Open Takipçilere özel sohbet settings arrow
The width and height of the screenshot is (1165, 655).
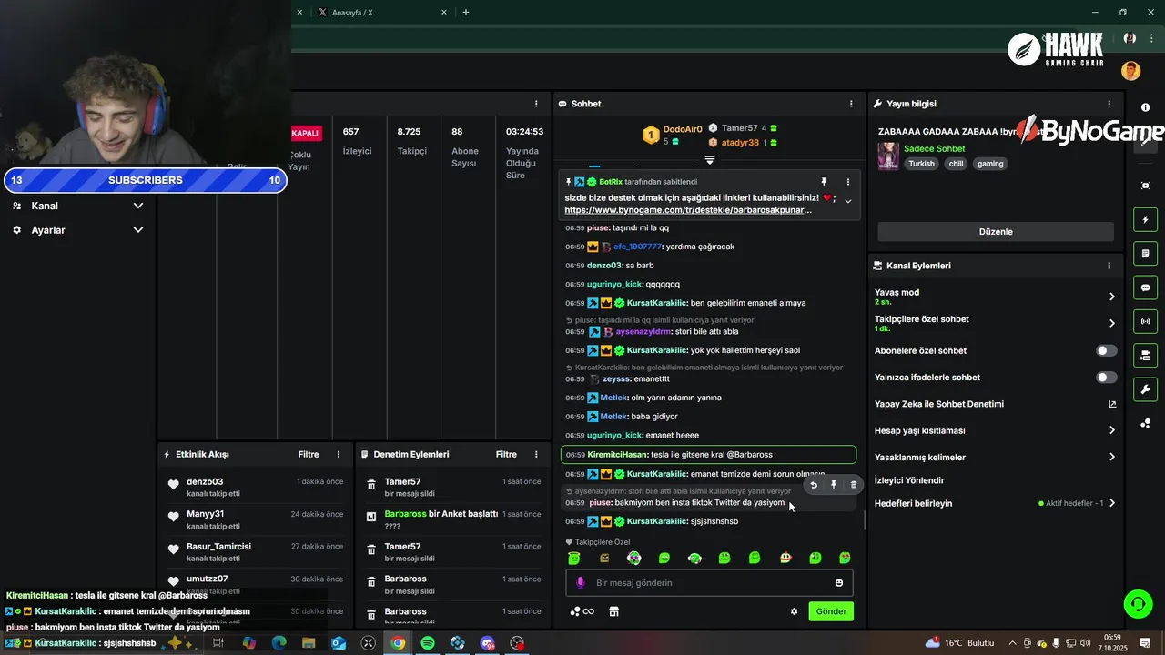[x=1111, y=323]
